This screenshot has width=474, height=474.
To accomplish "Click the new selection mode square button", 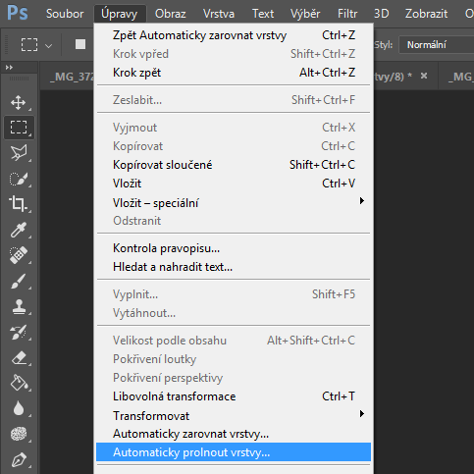I will tap(80, 44).
